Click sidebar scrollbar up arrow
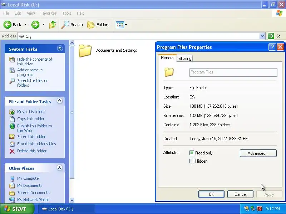Viewport: 286px width, 214px height. [x=72, y=43]
